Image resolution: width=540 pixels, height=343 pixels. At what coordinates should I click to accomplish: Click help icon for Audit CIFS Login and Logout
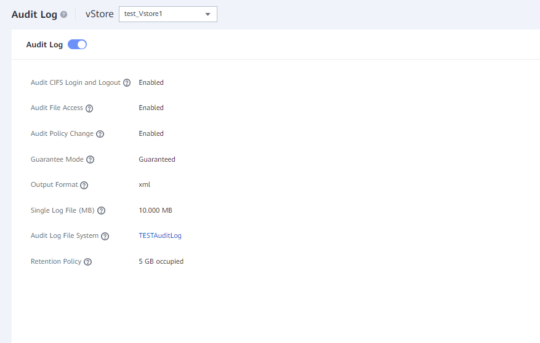coord(127,83)
